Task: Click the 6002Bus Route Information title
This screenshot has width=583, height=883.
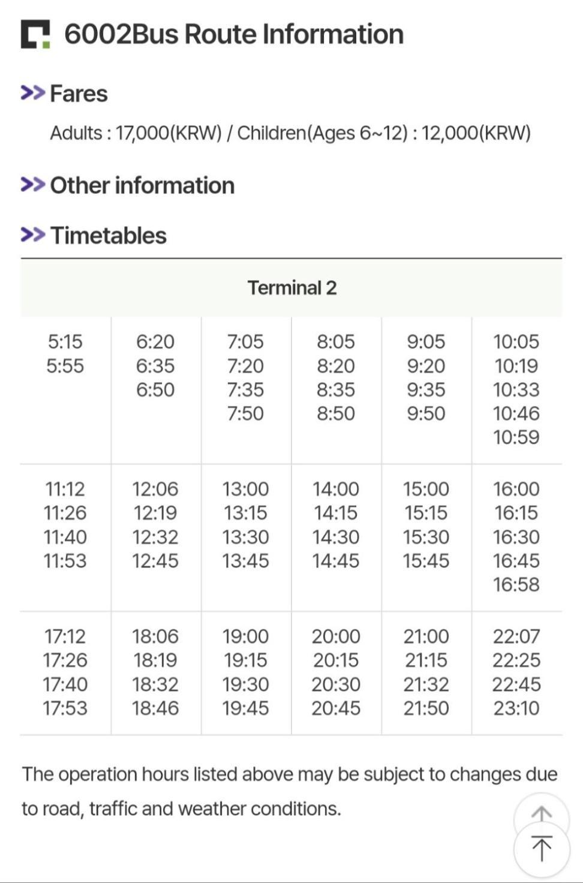Action: [234, 34]
